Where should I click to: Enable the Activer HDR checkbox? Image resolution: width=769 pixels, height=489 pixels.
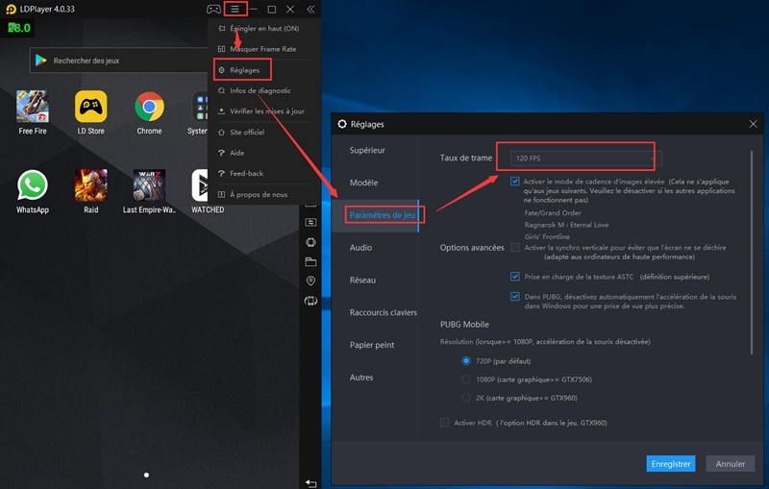click(444, 423)
